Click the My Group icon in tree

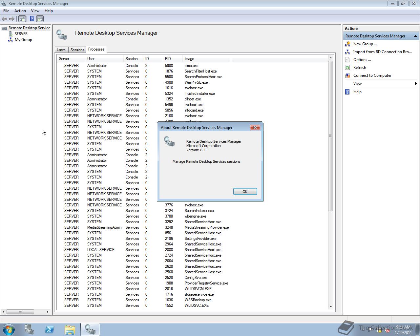(10, 40)
